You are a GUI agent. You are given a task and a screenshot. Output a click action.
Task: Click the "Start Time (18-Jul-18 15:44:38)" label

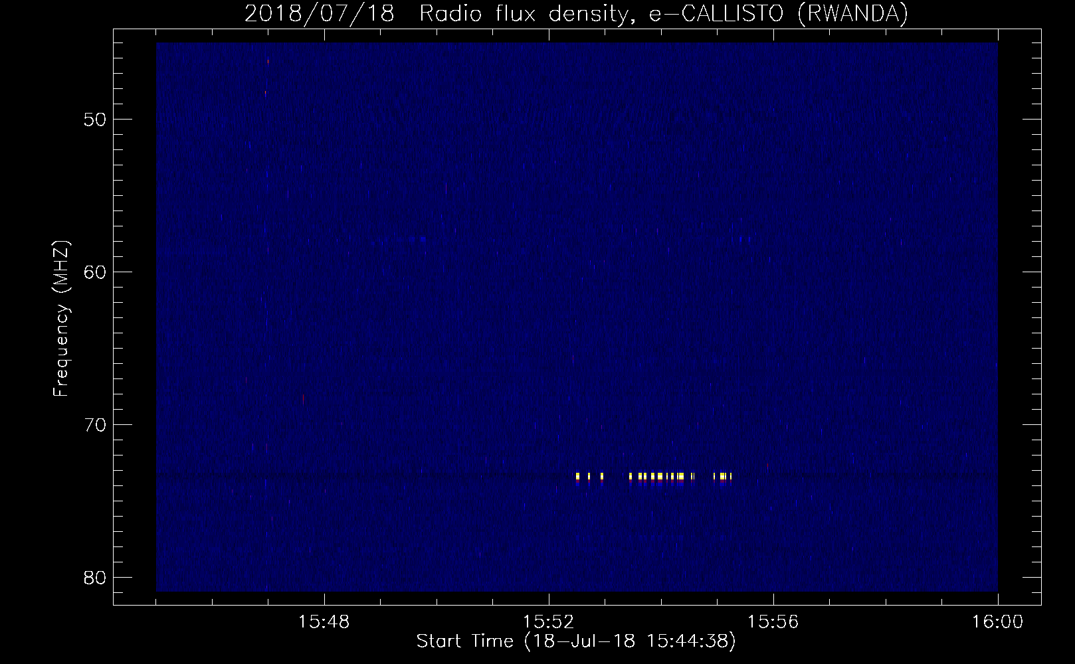[576, 641]
